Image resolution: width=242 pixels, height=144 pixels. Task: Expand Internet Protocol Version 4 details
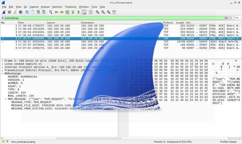2,67
